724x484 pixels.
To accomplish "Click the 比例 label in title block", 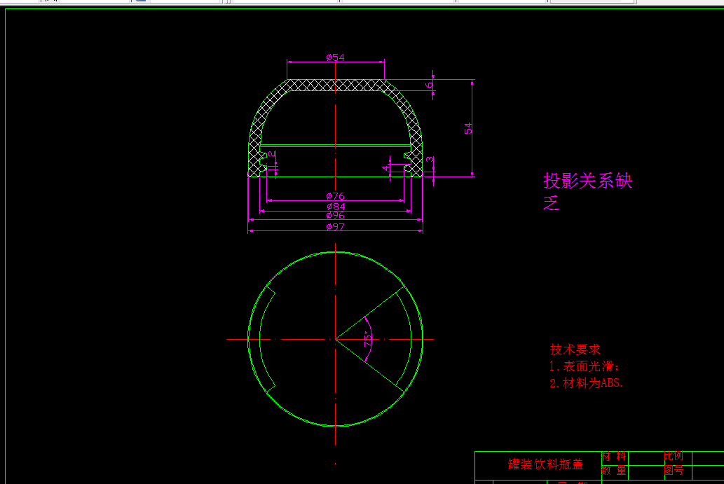I will (x=674, y=456).
